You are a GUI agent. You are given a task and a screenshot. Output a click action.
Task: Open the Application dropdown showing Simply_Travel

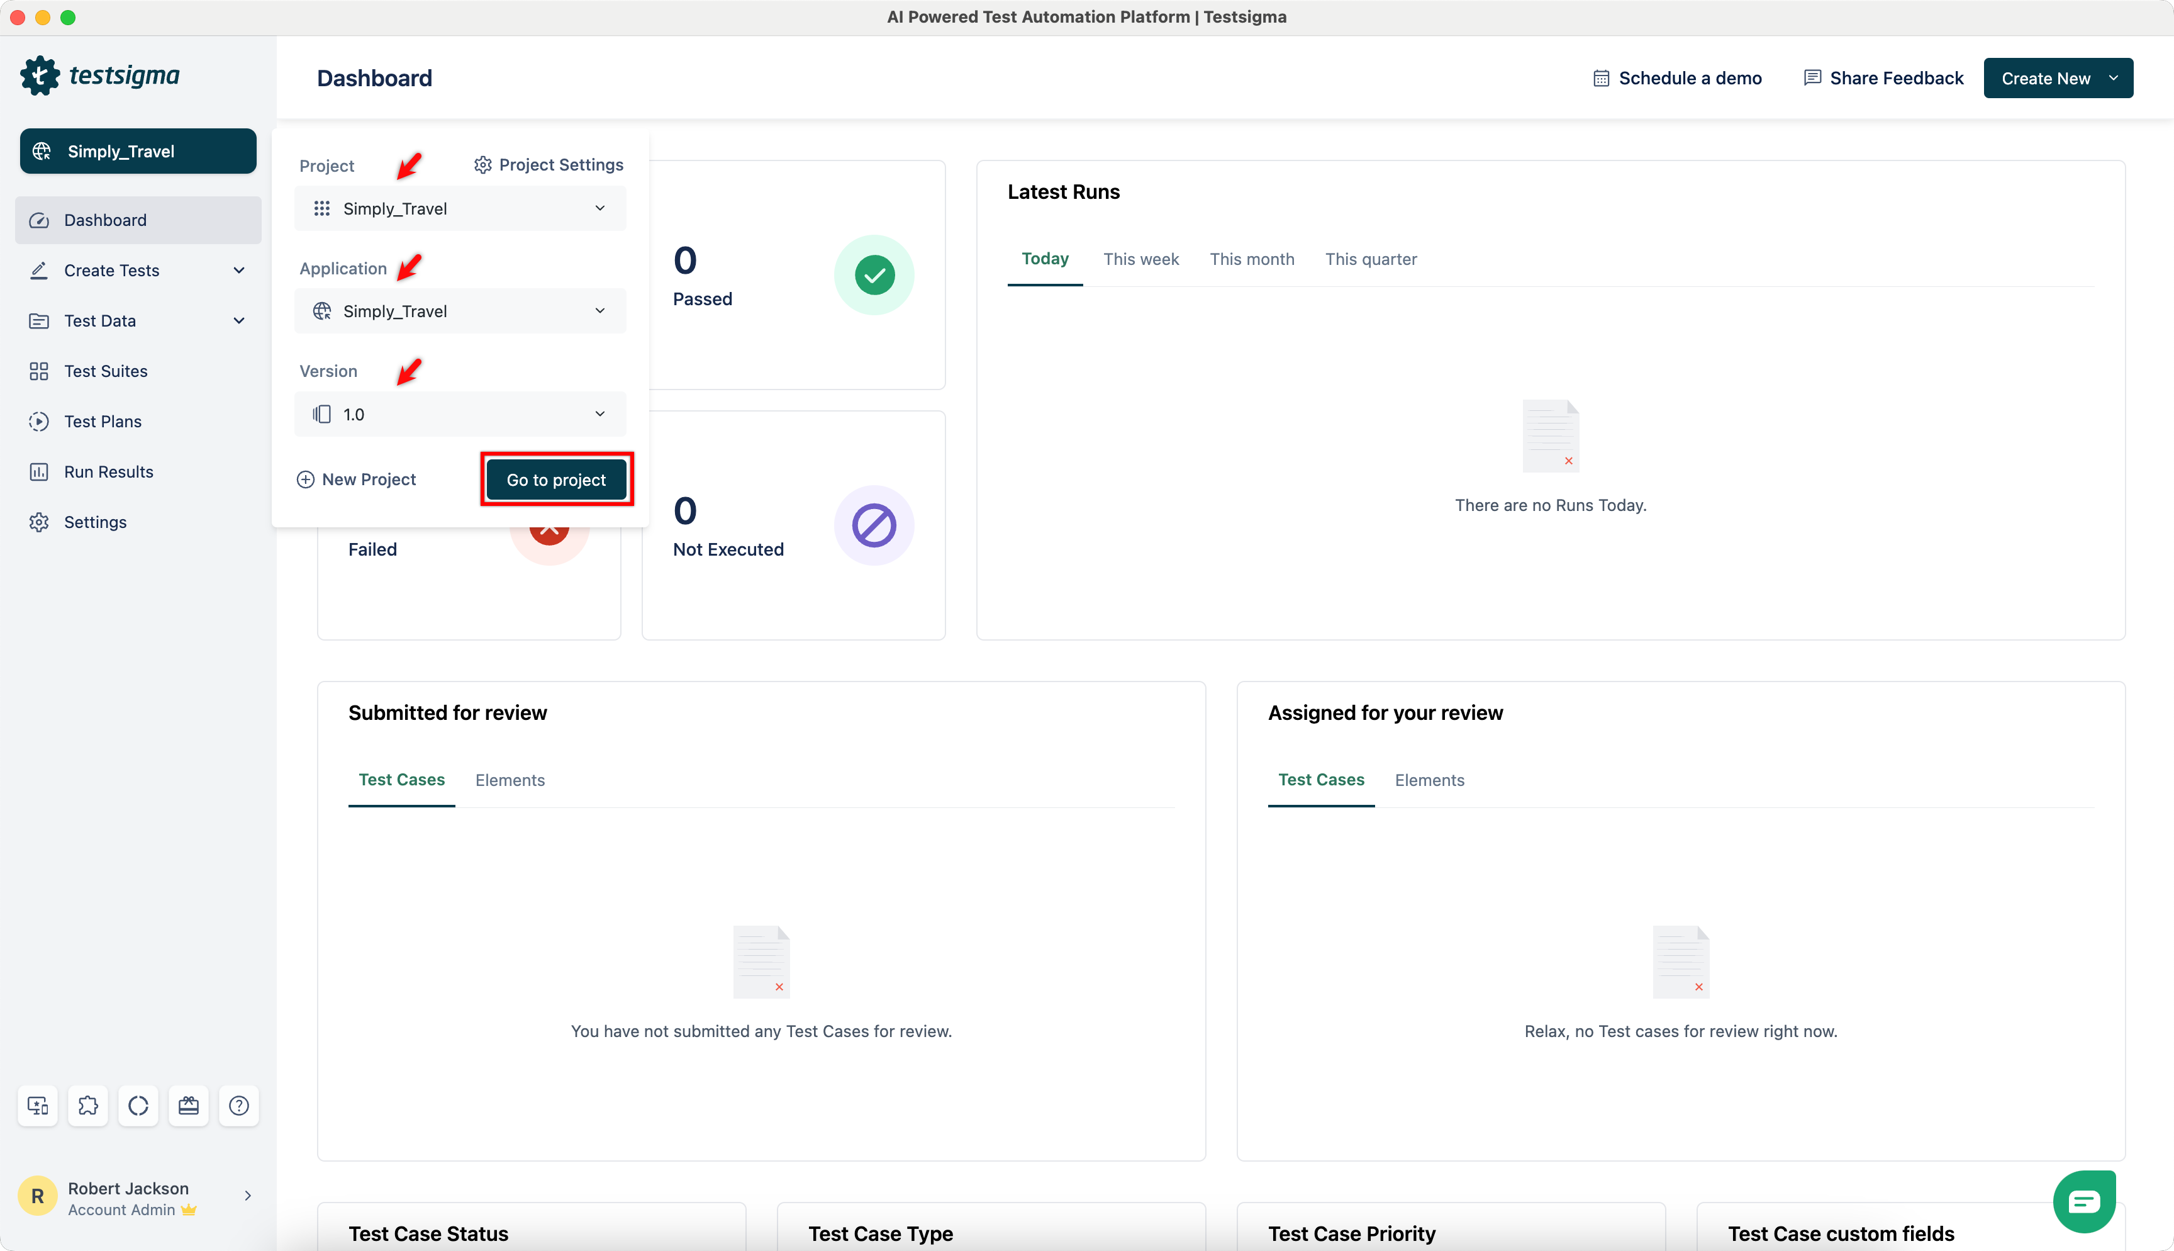pos(460,311)
